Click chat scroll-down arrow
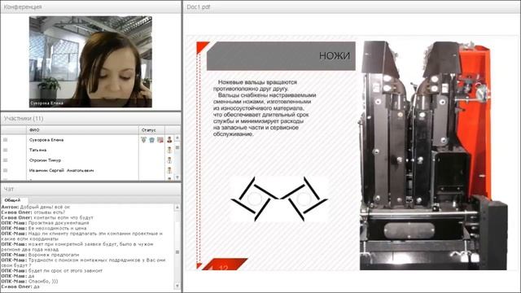Viewport: 521px width, 293px height. (177, 286)
